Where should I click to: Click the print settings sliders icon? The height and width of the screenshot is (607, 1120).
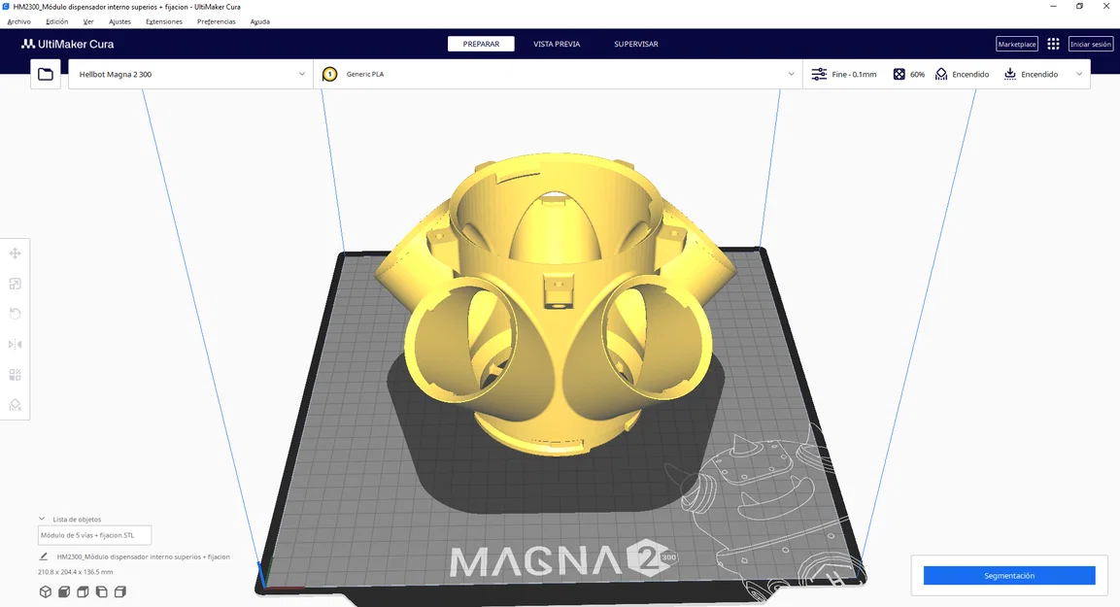tap(819, 74)
